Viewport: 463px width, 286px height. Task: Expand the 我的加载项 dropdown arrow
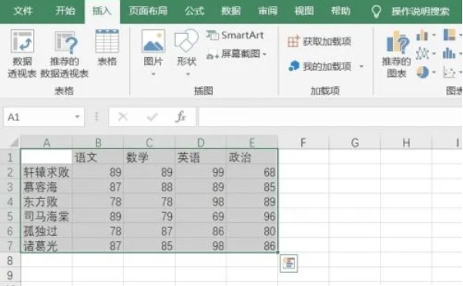[x=361, y=67]
